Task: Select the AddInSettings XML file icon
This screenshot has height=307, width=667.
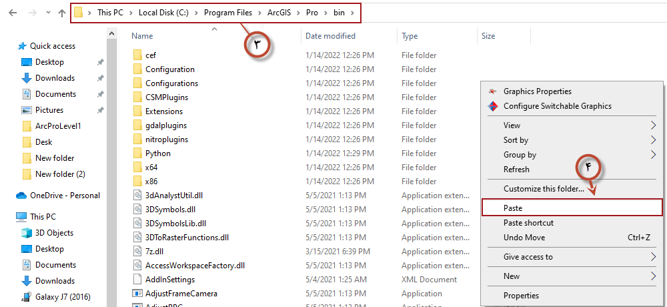Action: pos(137,280)
